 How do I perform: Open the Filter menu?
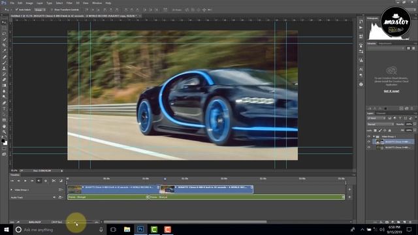[x=69, y=3]
